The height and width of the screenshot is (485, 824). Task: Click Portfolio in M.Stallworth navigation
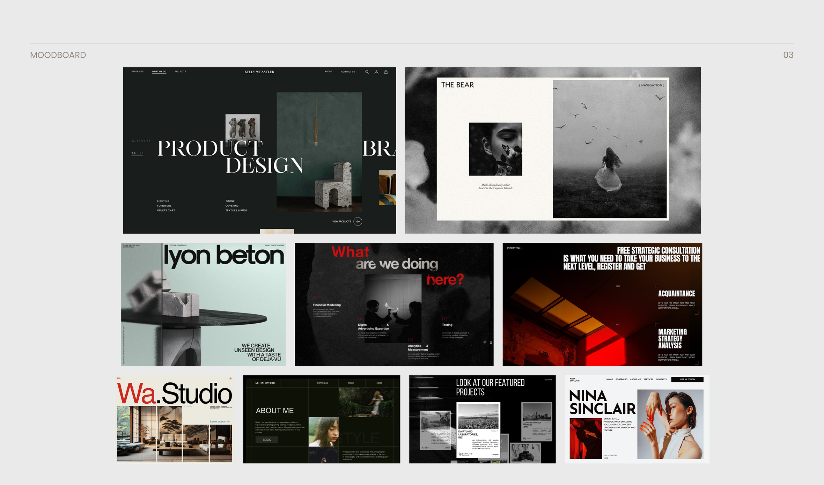coord(322,383)
